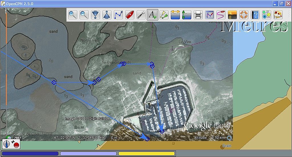This screenshot has height=157, width=292.
Task: Click the Nonnerven island label
Action: point(90,40)
